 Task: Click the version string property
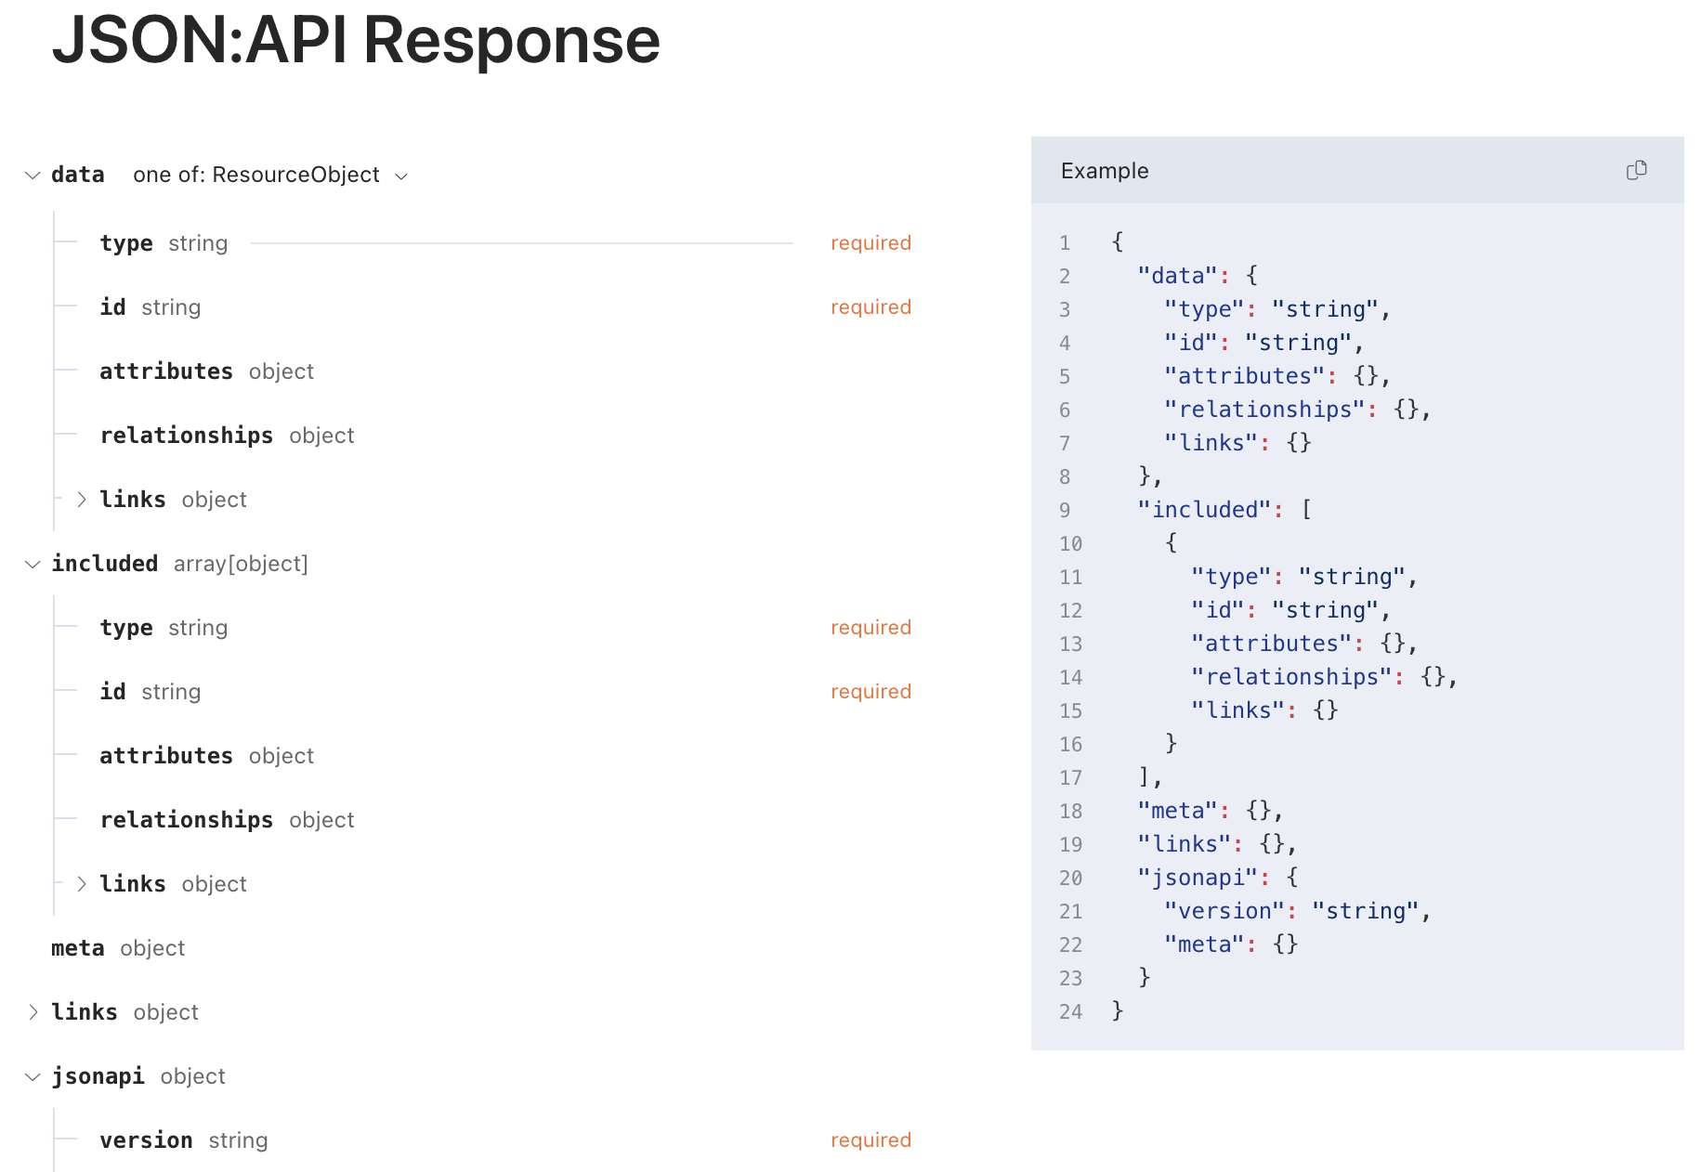147,1140
